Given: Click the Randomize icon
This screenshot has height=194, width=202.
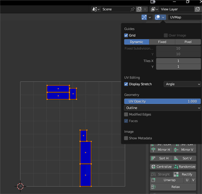Looking at the screenshot, I should tap(176, 167).
